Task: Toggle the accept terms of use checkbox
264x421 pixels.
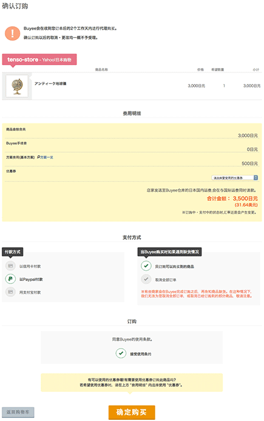Action: pyautogui.click(x=121, y=353)
